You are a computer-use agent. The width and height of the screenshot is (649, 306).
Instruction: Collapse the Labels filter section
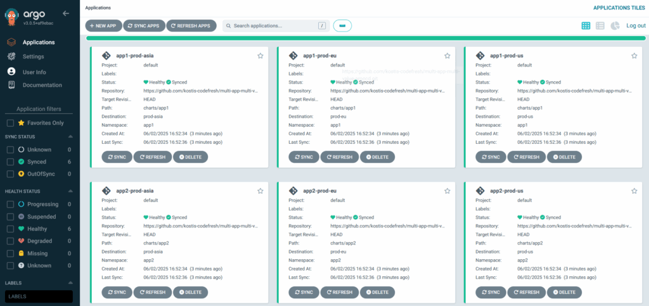pyautogui.click(x=70, y=283)
